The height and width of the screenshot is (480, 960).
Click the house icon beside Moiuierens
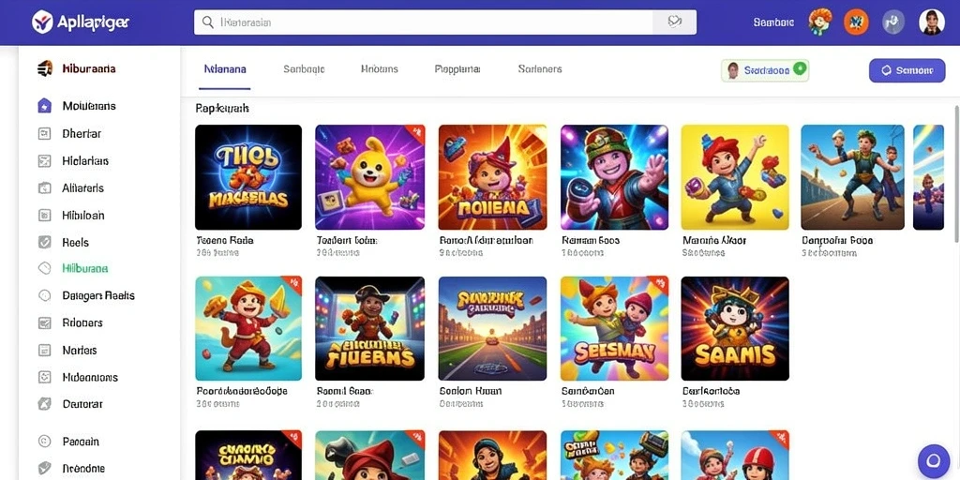point(45,105)
